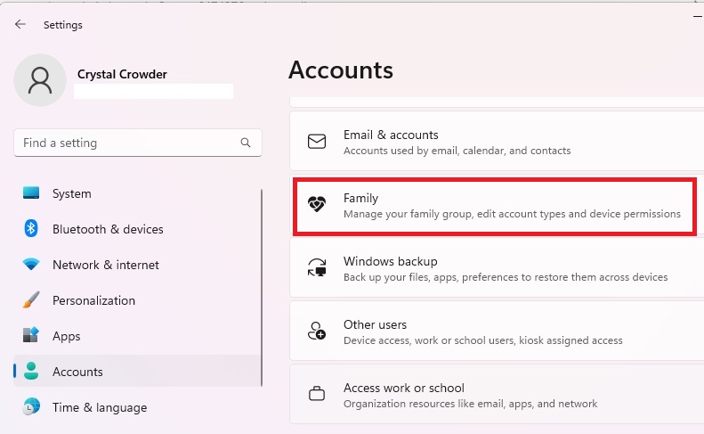This screenshot has width=704, height=434.
Task: Click the Other users add-person icon
Action: [x=317, y=331]
